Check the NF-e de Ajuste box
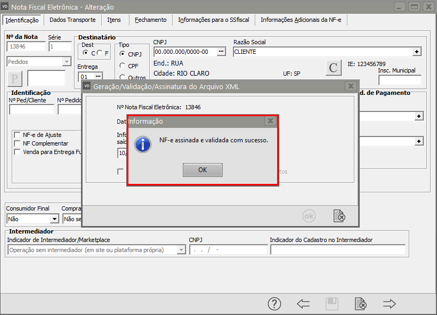Screen dimensions: 437x315 [x=17, y=135]
